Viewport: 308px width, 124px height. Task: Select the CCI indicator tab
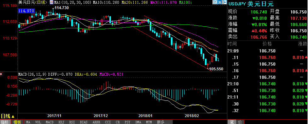(108, 122)
